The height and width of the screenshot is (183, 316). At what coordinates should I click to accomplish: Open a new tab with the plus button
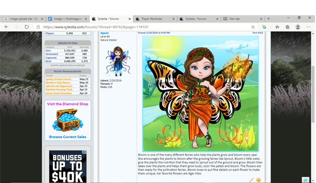pyautogui.click(x=269, y=19)
